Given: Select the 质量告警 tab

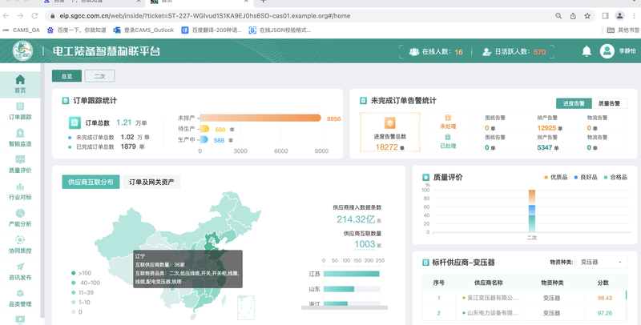Looking at the screenshot, I should click(x=609, y=103).
